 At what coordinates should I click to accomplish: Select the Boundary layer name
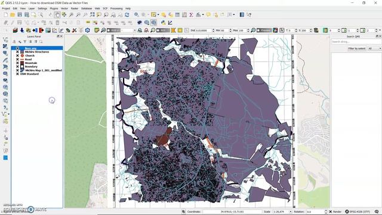point(31,66)
